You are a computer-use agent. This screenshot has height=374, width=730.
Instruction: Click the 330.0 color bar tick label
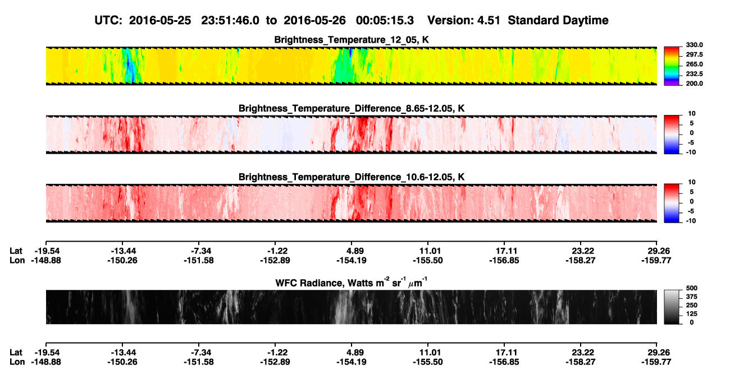point(695,45)
